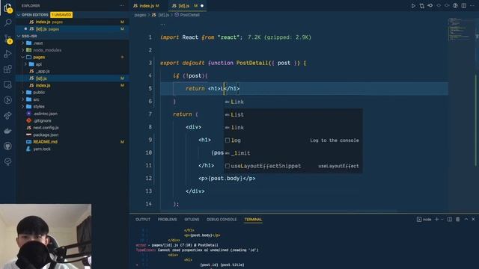Image resolution: width=479 pixels, height=269 pixels.
Task: Open the Run and Debug view
Action: (8, 54)
